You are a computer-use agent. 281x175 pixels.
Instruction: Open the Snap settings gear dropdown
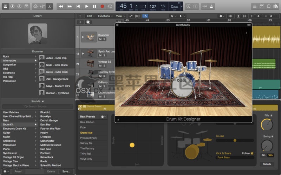click(x=222, y=16)
